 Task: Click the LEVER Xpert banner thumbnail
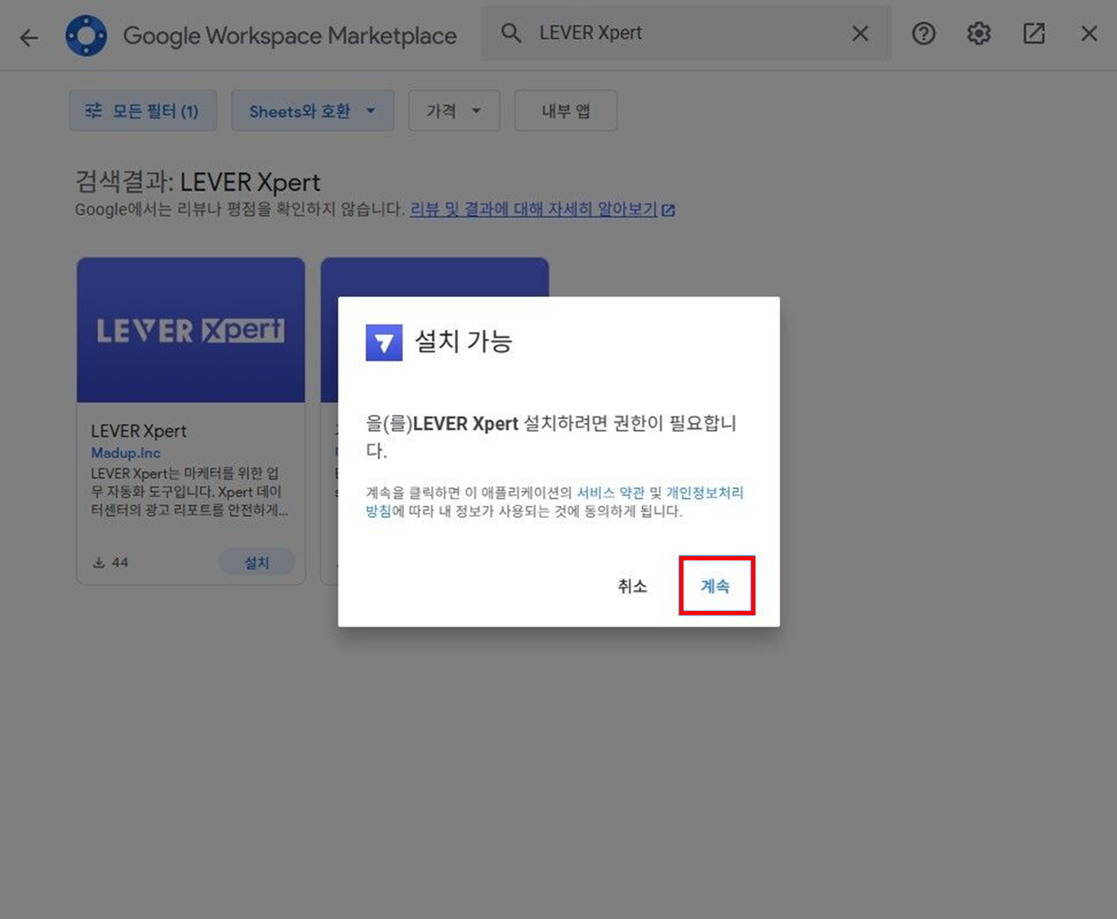click(x=191, y=330)
